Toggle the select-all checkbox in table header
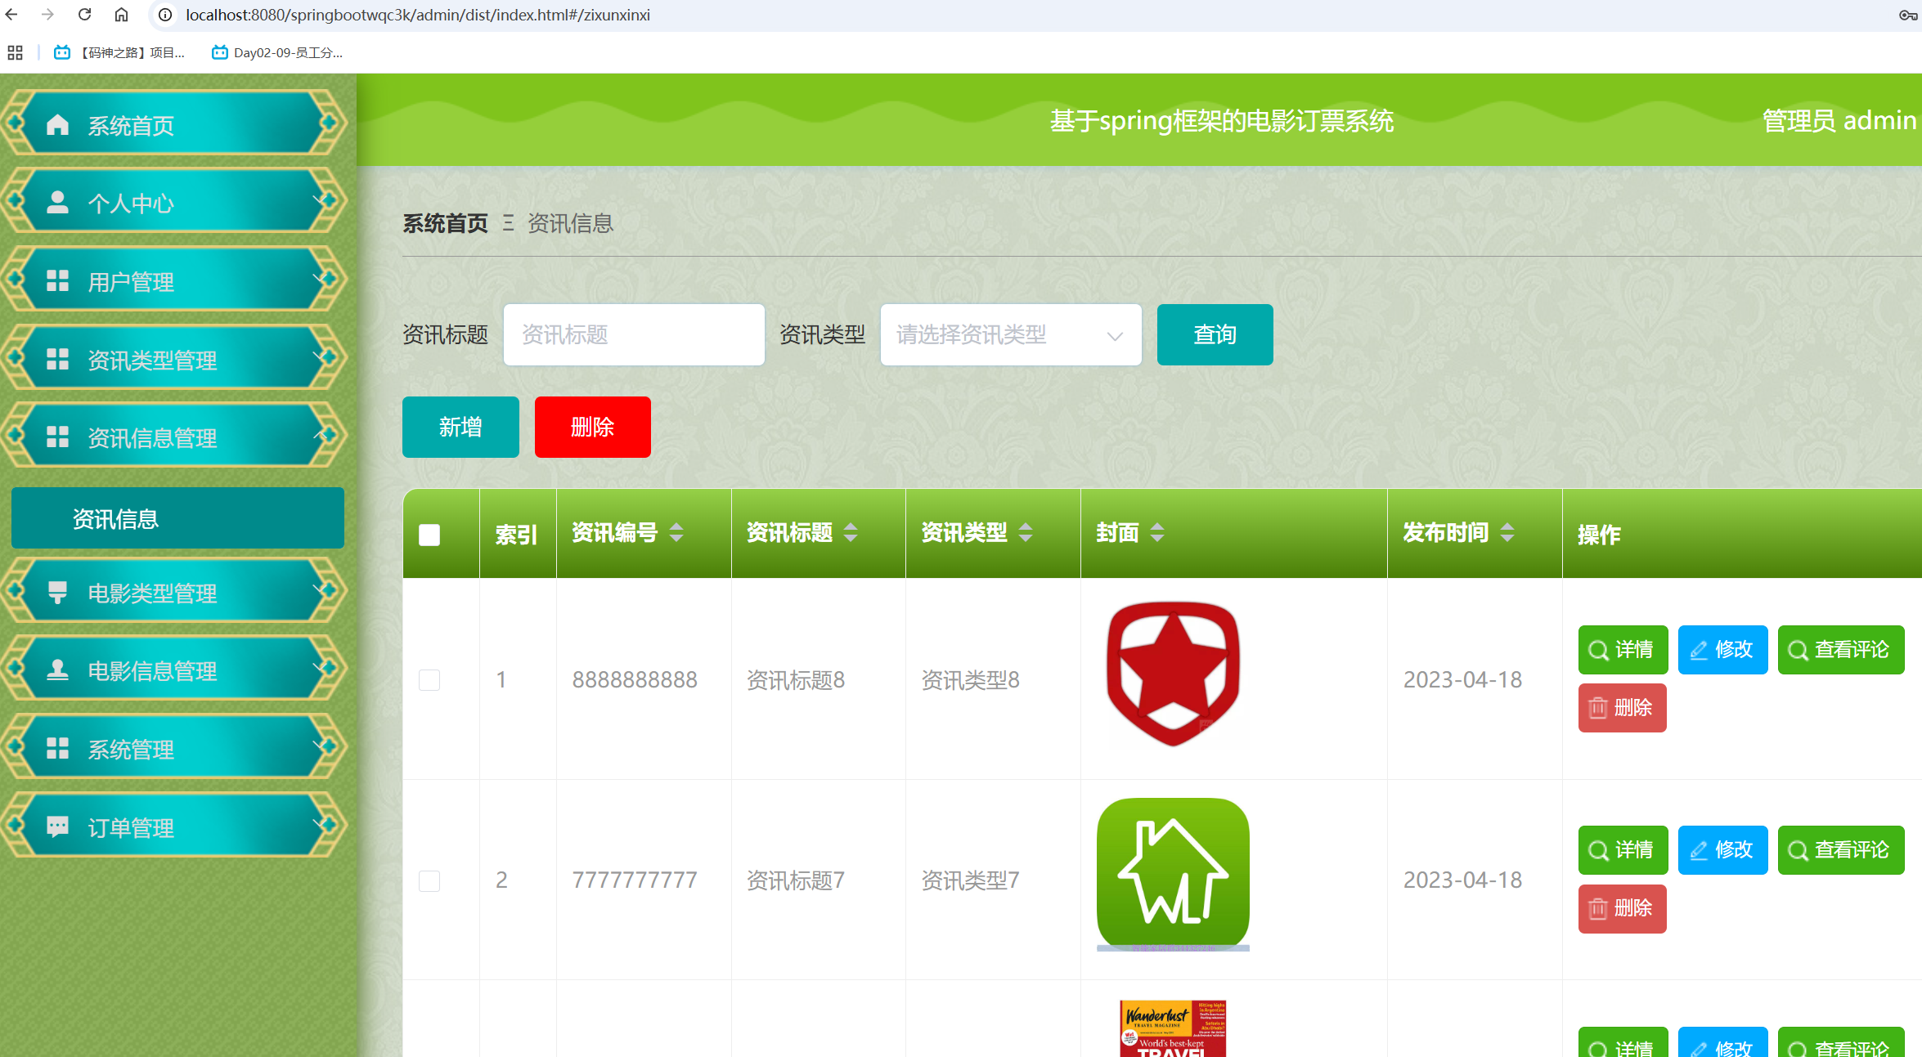Screen dimensions: 1922x1057 coord(429,535)
